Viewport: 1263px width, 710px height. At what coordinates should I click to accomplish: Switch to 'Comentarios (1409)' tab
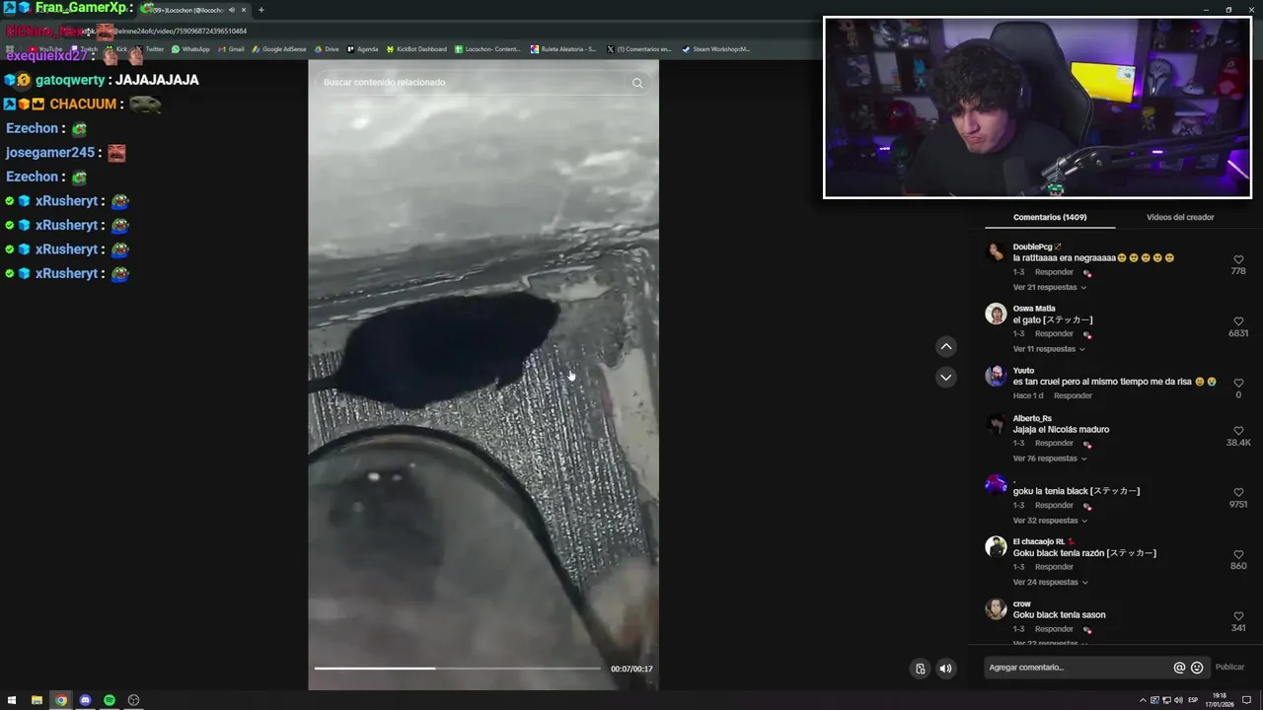tap(1050, 217)
